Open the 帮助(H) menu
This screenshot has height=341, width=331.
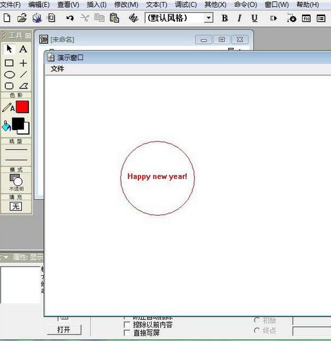point(308,4)
